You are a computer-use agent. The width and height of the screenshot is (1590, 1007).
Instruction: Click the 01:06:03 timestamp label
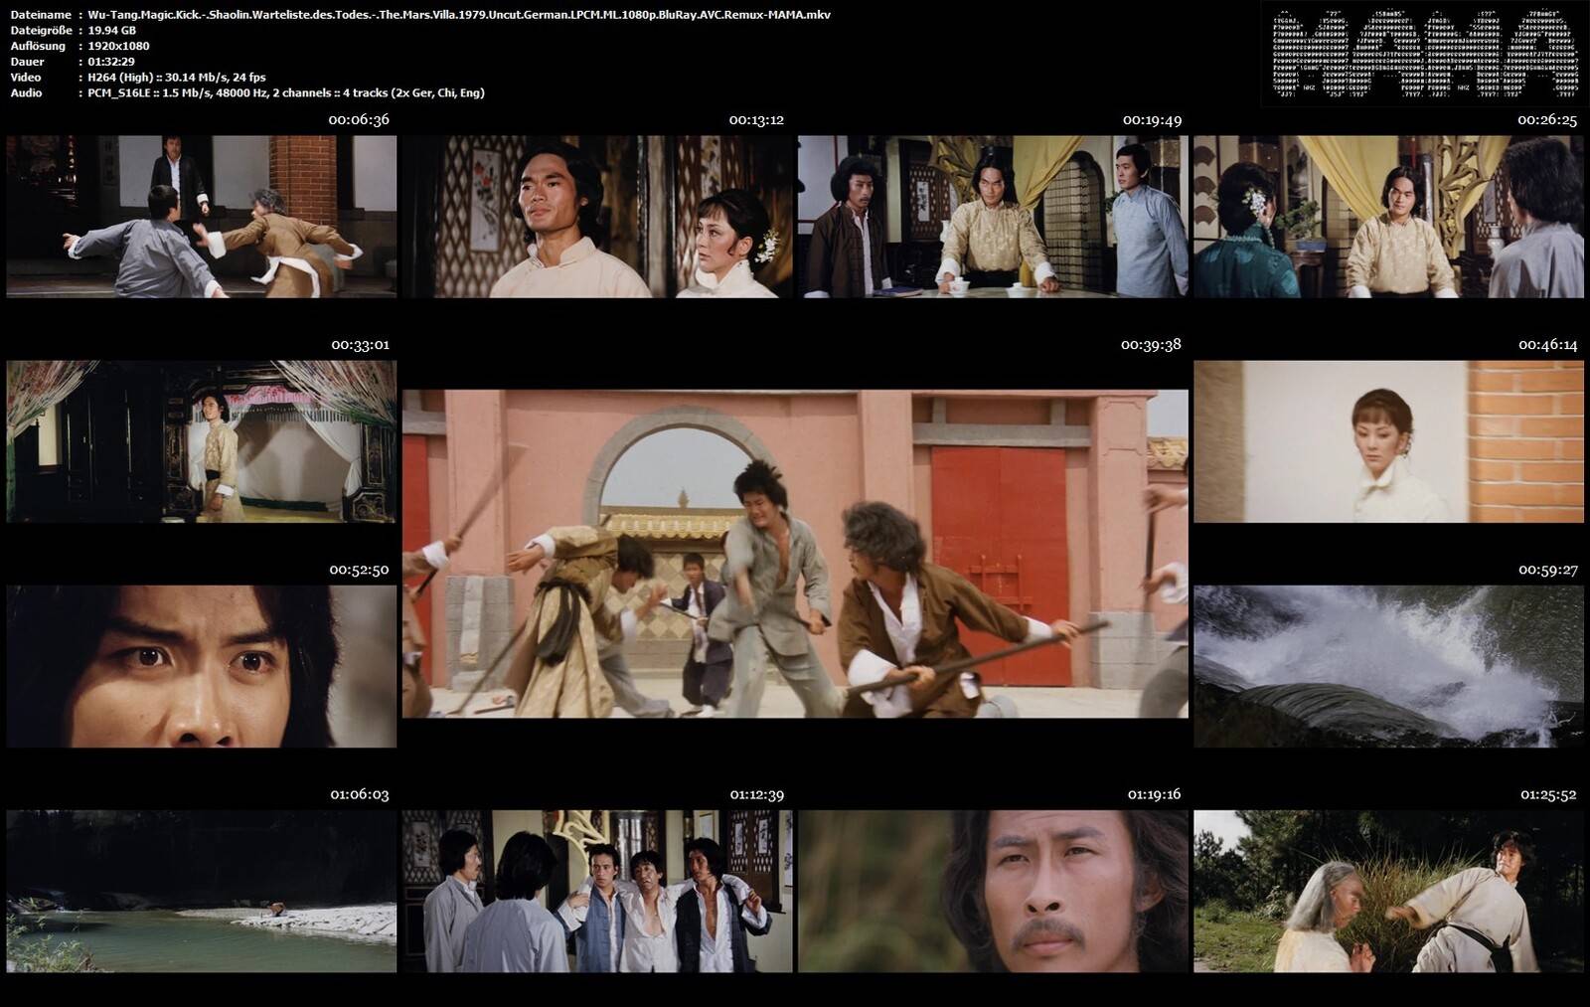tap(360, 794)
